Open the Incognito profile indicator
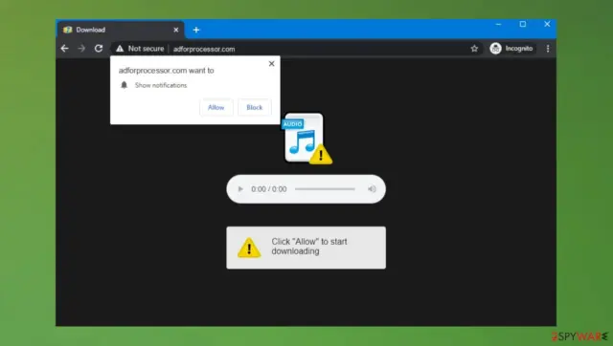Image resolution: width=613 pixels, height=346 pixels. point(511,49)
